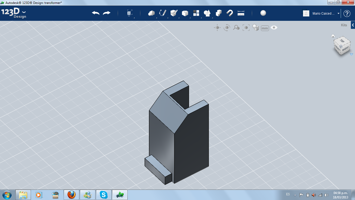The image size is (355, 200).
Task: Open Firefox from the taskbar
Action: [71, 195]
